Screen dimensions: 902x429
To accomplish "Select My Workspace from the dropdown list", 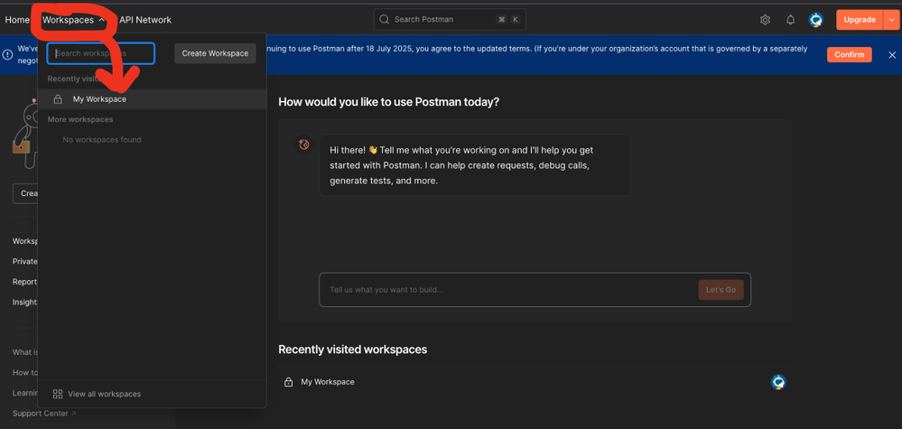I will click(99, 99).
